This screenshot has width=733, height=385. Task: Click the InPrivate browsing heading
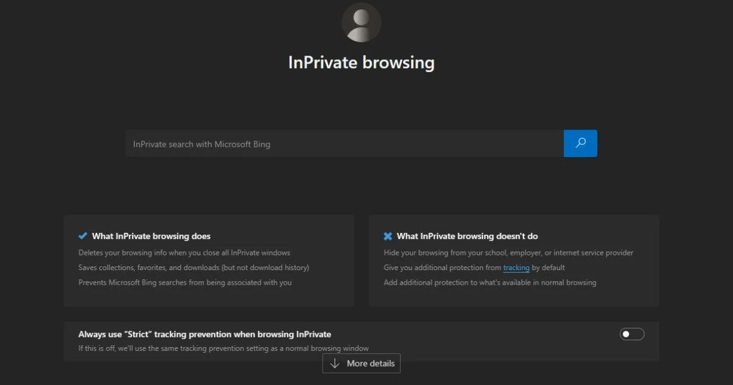pyautogui.click(x=361, y=62)
